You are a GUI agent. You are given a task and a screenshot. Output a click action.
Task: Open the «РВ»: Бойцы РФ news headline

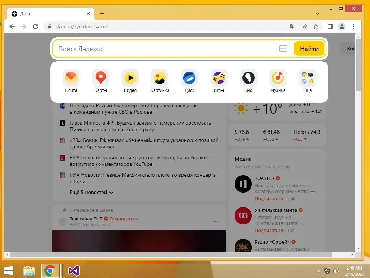pos(144,143)
